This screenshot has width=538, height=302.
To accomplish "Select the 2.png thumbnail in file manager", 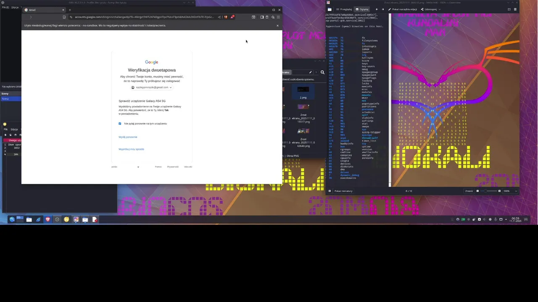I will (x=303, y=92).
